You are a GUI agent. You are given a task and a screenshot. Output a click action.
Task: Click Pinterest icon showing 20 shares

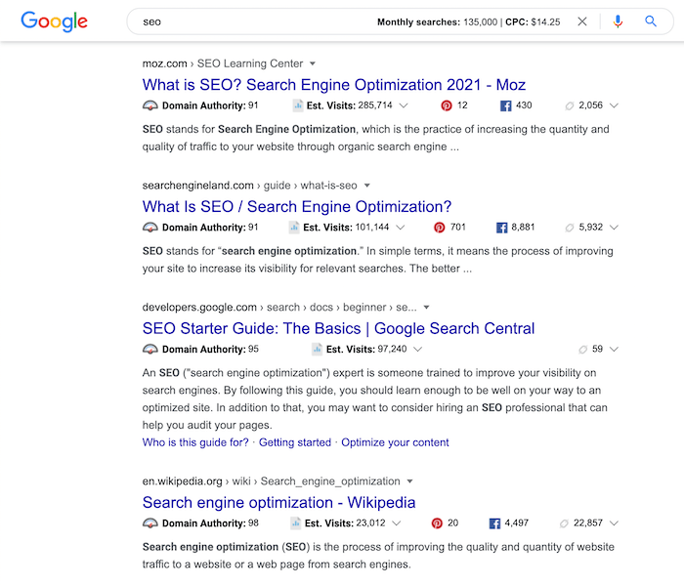(x=437, y=523)
